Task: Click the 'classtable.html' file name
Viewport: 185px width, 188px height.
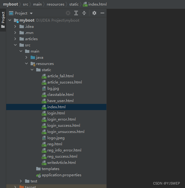Action: (x=60, y=95)
